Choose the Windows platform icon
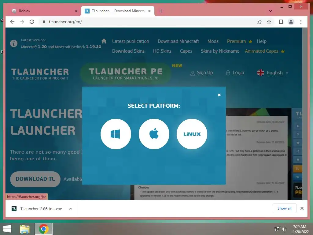The height and width of the screenshot is (235, 313). point(116,134)
